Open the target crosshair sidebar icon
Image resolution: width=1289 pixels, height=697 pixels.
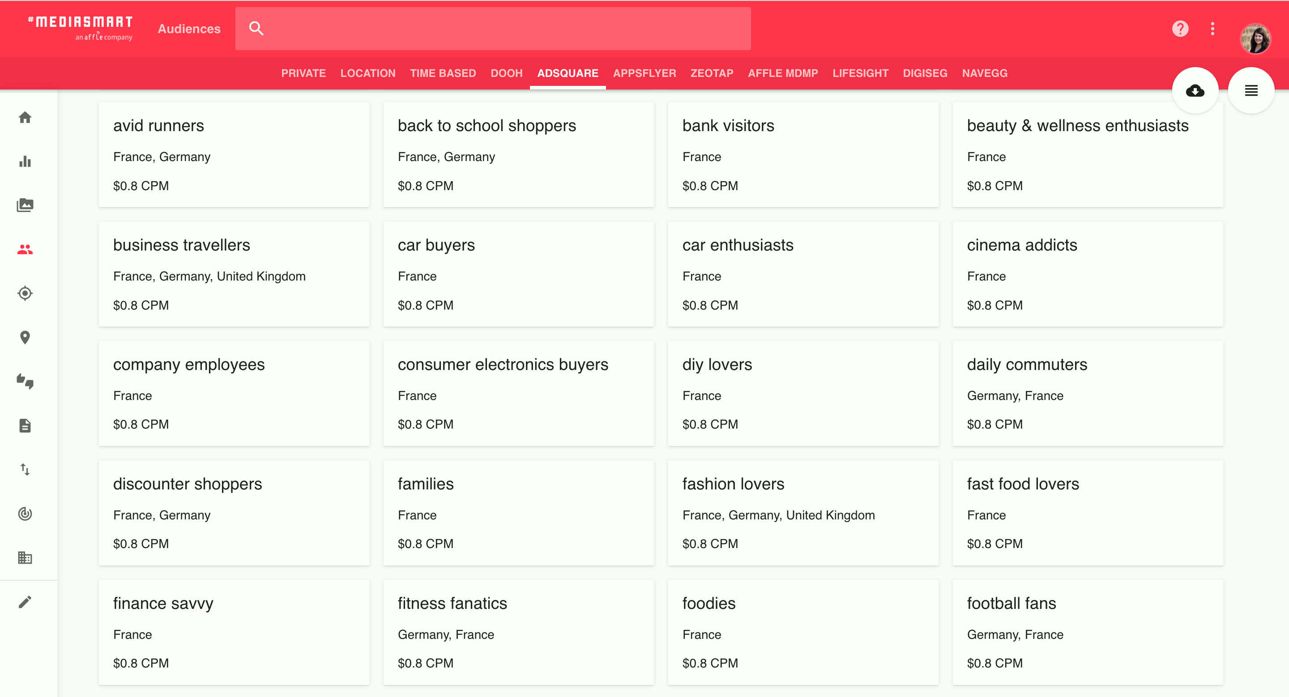point(25,293)
